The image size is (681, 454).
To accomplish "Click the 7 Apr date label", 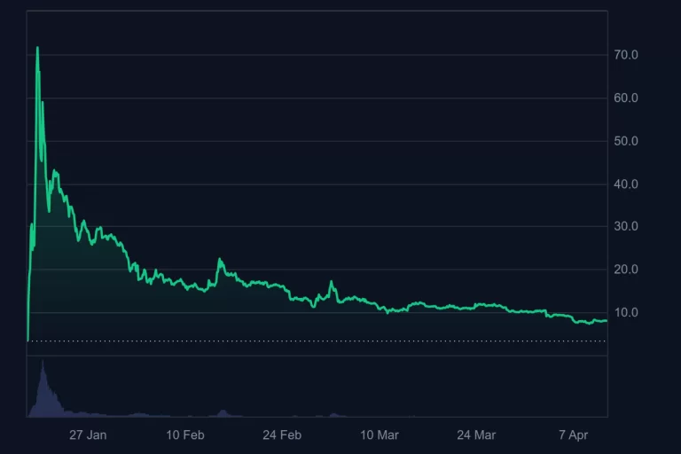I will [x=574, y=435].
